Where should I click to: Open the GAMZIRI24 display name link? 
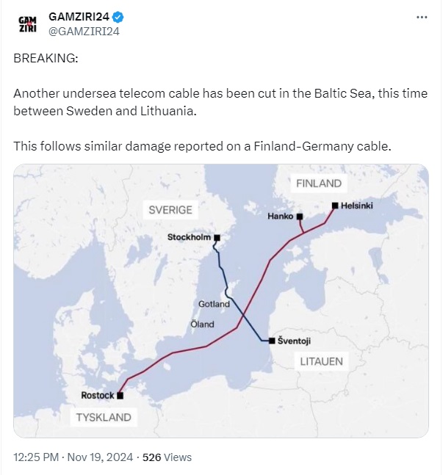(x=79, y=17)
